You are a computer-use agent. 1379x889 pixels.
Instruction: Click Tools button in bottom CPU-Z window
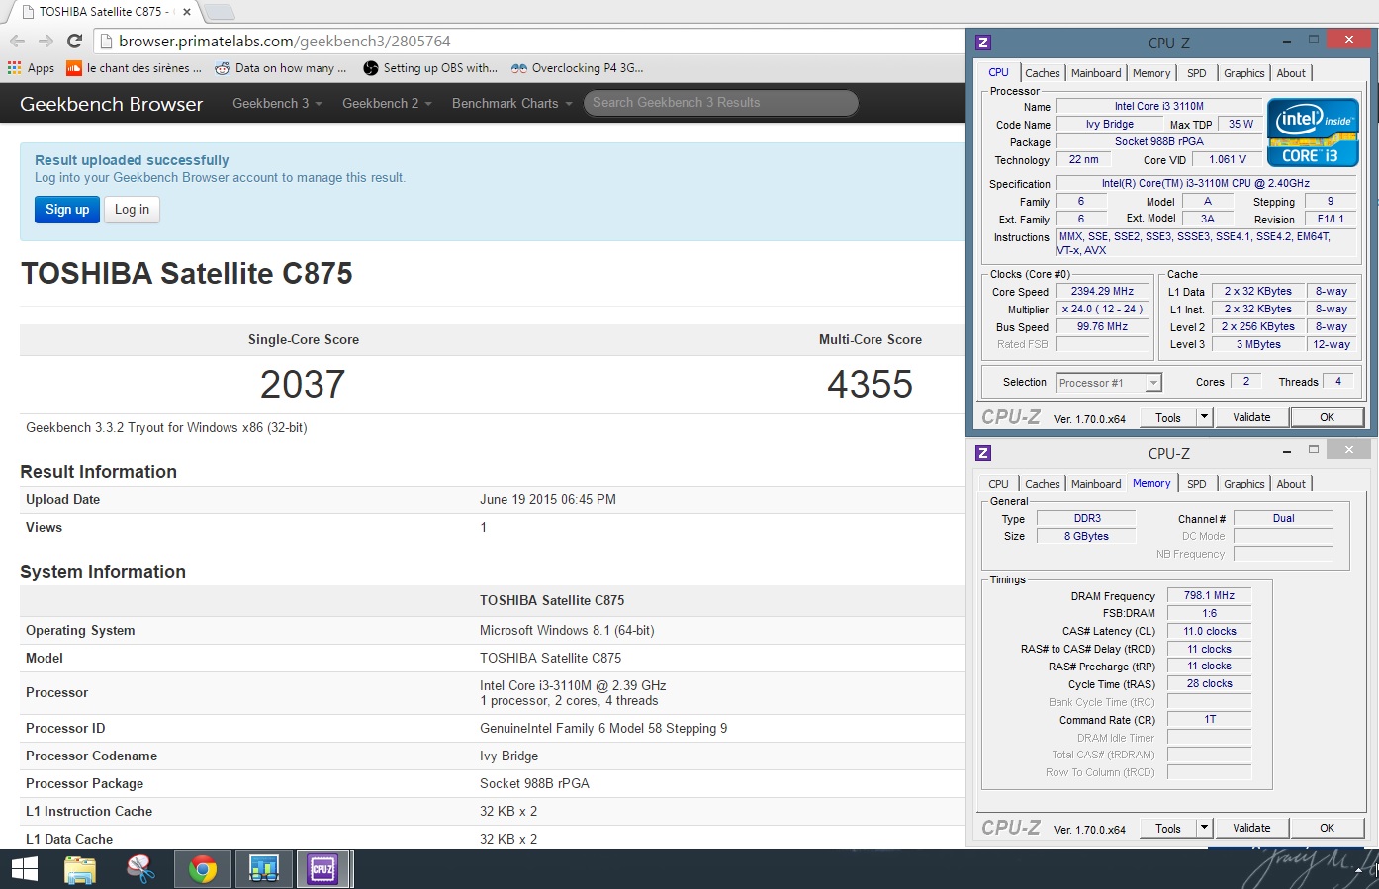coord(1168,829)
